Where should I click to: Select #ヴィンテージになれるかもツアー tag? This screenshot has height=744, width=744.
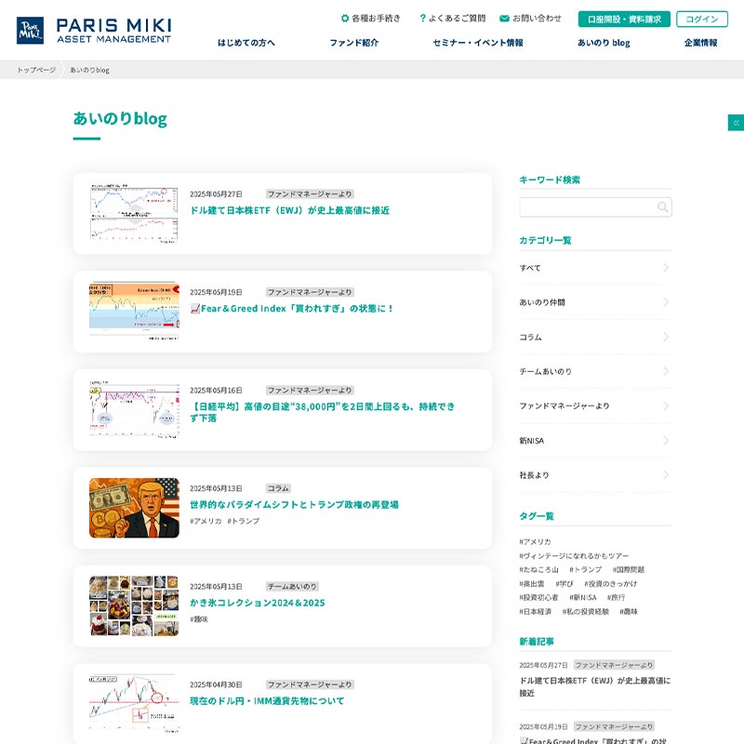tap(574, 555)
